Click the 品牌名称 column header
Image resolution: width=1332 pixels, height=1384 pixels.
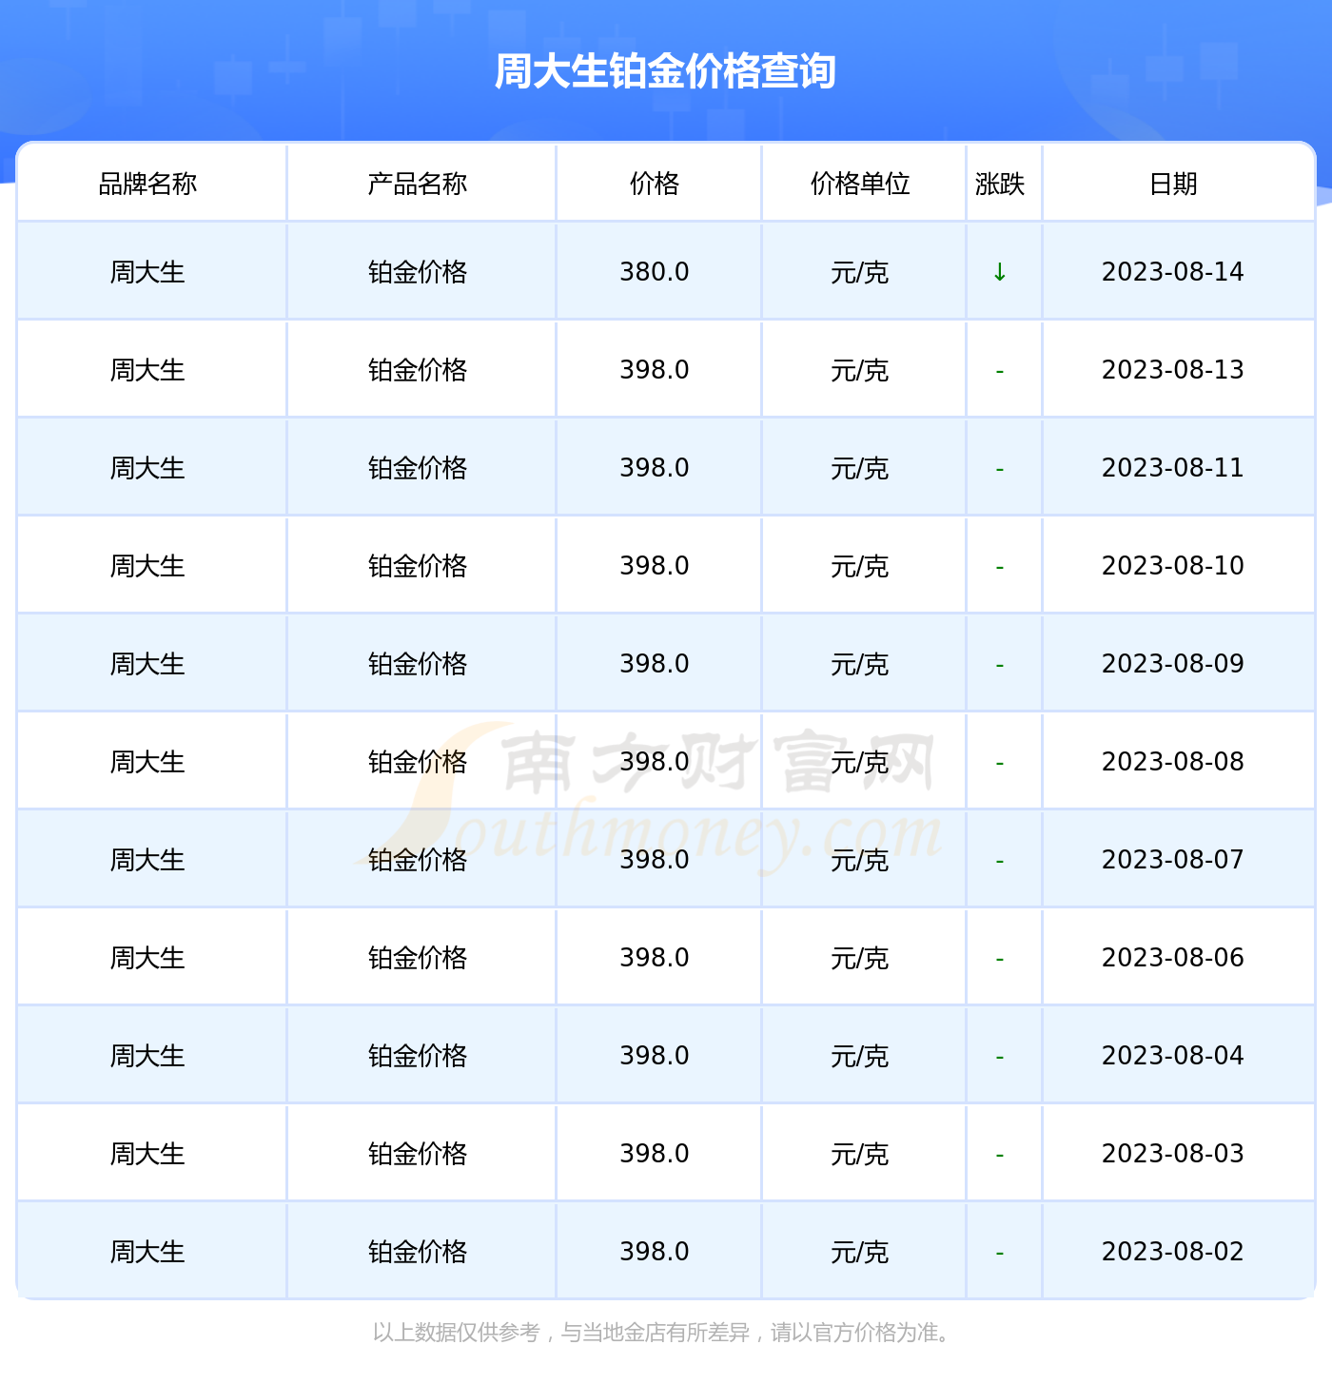(x=147, y=184)
